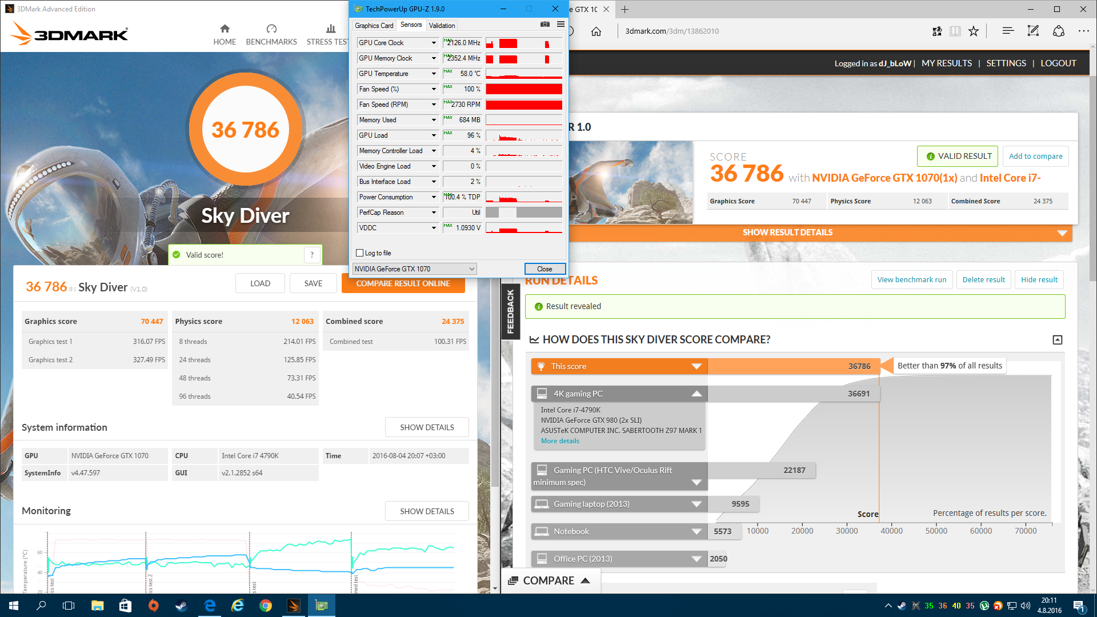Image resolution: width=1097 pixels, height=617 pixels.
Task: Open the GPU Temperature sensor dropdown
Action: pos(434,74)
